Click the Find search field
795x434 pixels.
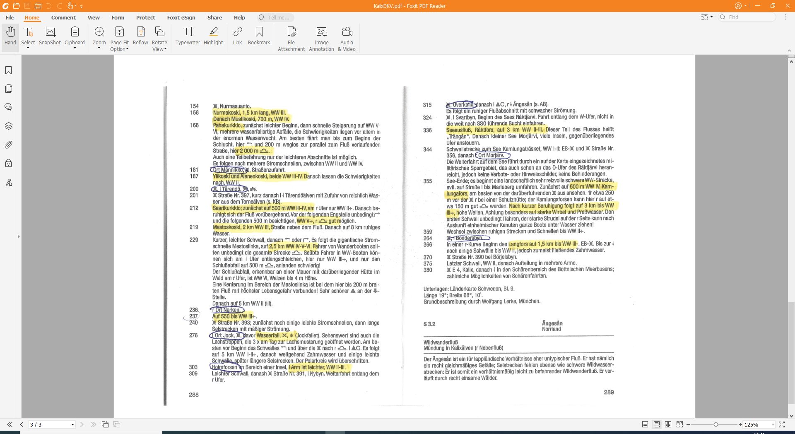pos(747,17)
